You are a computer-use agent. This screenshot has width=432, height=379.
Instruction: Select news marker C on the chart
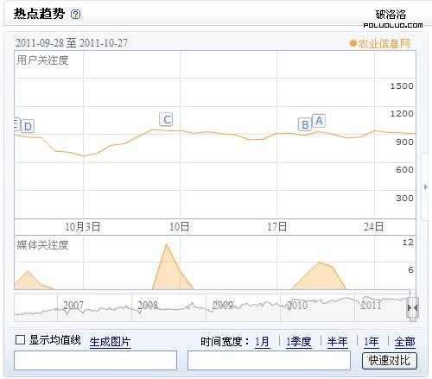tap(166, 119)
